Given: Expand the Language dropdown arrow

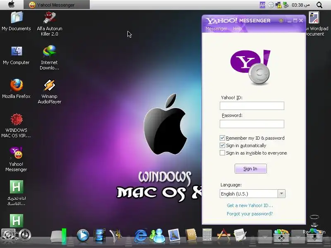Looking at the screenshot, I should (x=281, y=193).
